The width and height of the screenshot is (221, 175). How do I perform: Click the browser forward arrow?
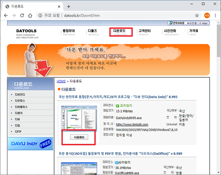tap(14, 15)
